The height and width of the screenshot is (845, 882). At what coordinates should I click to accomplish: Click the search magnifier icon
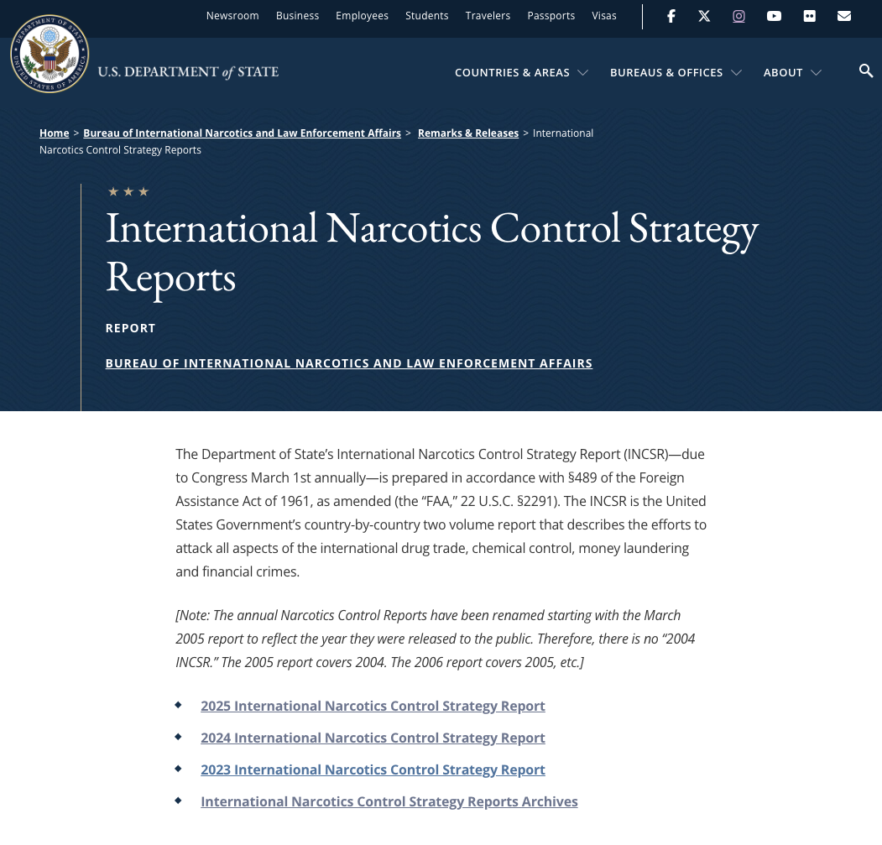866,71
